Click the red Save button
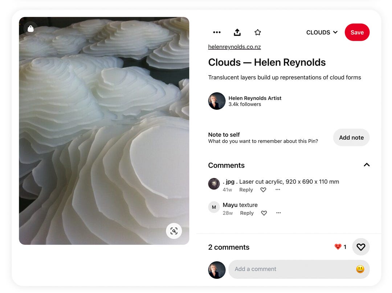This screenshot has height=293, width=392. point(357,32)
